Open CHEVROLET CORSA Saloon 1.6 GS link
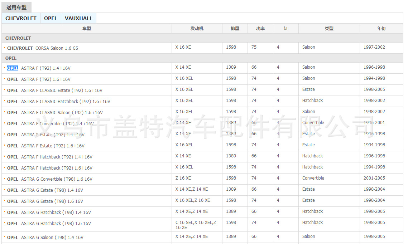 (42, 48)
